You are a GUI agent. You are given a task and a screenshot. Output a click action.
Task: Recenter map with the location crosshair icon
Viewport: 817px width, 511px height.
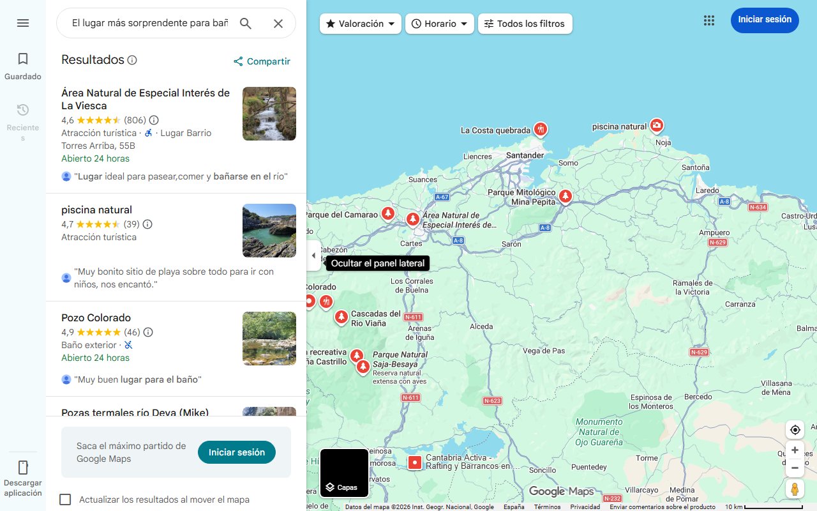tap(795, 430)
